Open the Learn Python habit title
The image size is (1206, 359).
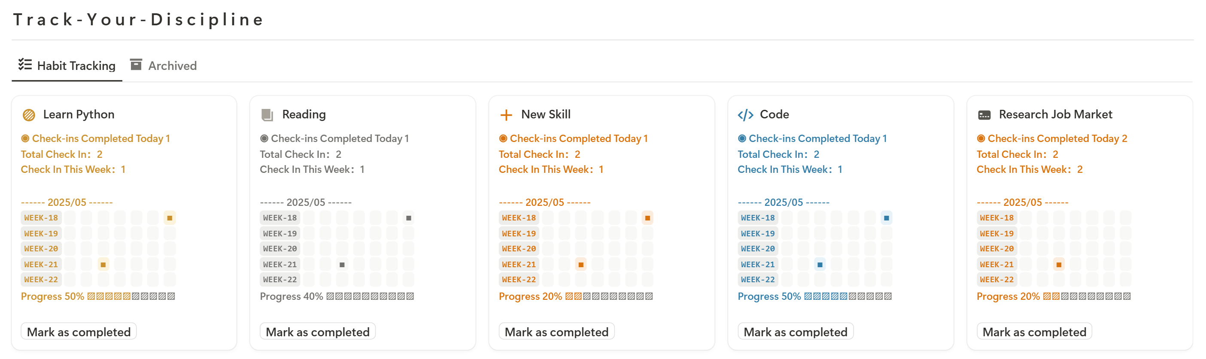(x=79, y=115)
